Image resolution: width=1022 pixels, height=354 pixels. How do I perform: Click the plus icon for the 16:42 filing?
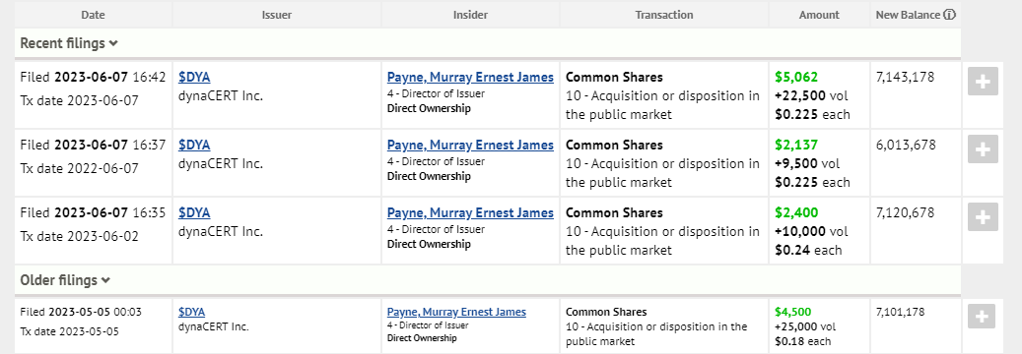coord(983,82)
